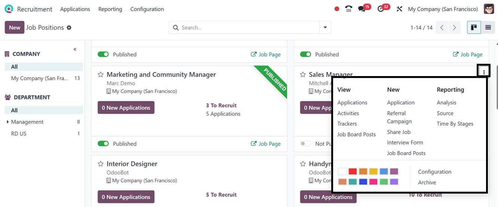The width and height of the screenshot is (498, 207).
Task: Star the Marketing and Community Manager job
Action: (x=100, y=75)
